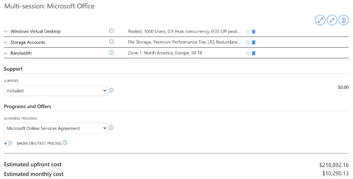Open info icon for Windows Virtual Desktop

(111, 31)
